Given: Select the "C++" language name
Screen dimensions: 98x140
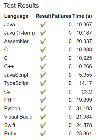Looking at the screenshot, I should point(9,66).
